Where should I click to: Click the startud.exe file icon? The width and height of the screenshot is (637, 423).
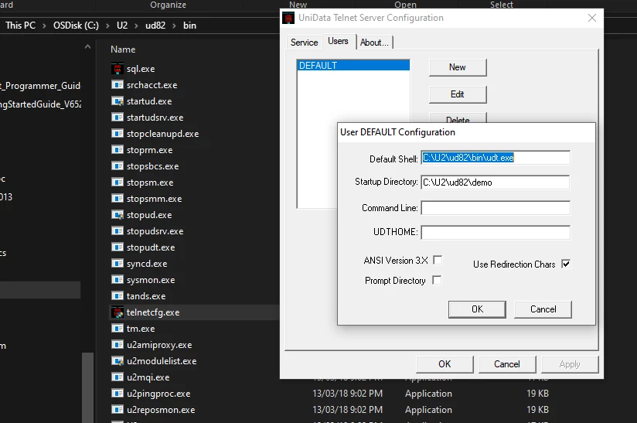[x=118, y=101]
